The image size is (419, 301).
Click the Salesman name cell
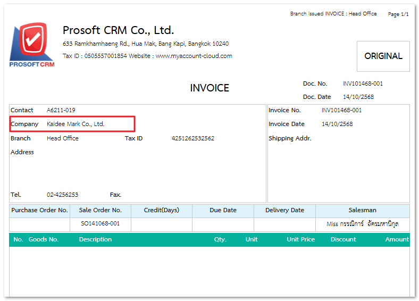[x=362, y=224]
